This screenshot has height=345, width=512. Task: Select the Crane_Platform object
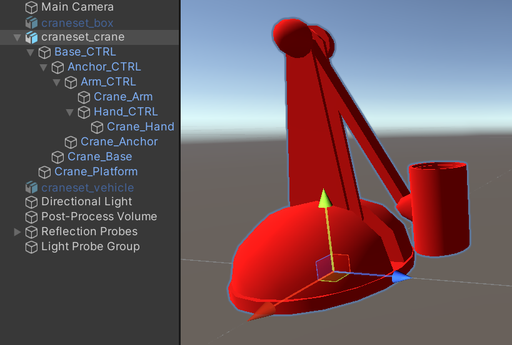click(x=96, y=172)
